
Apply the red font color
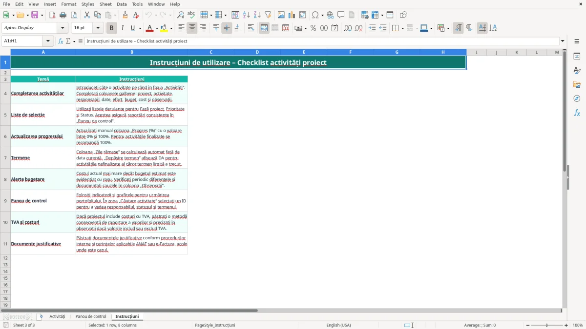pos(150,28)
